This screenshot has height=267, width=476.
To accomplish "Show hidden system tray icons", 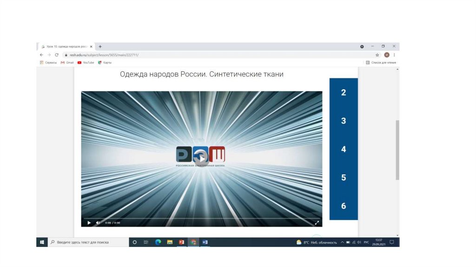I will tap(342, 242).
